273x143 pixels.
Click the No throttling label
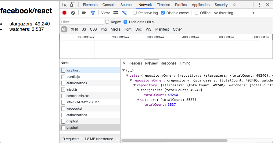tap(223, 13)
